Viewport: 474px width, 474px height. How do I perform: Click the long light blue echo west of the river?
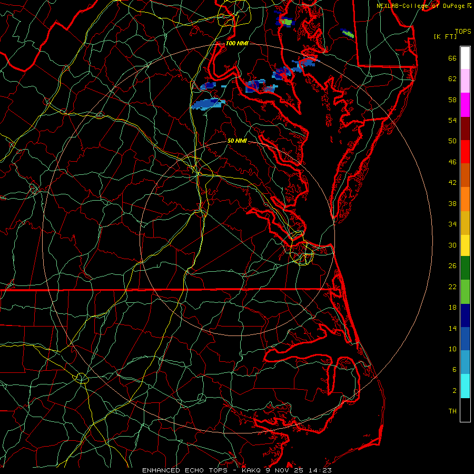pyautogui.click(x=209, y=104)
